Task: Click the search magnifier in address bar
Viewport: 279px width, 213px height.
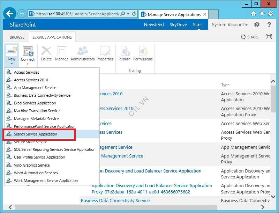Action: (x=123, y=14)
